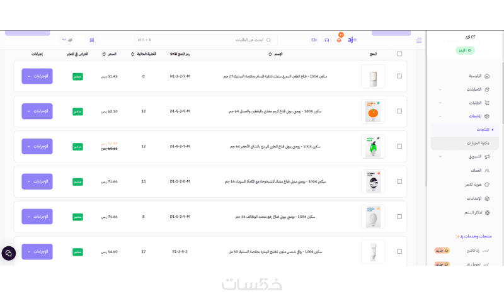Open العملاء customers in sidebar
The height and width of the screenshot is (296, 504).
(x=480, y=171)
